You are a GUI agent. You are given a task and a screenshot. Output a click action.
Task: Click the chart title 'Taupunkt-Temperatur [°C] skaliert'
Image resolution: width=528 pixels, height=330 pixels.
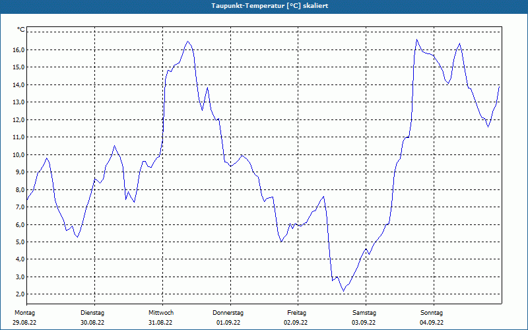(270, 6)
